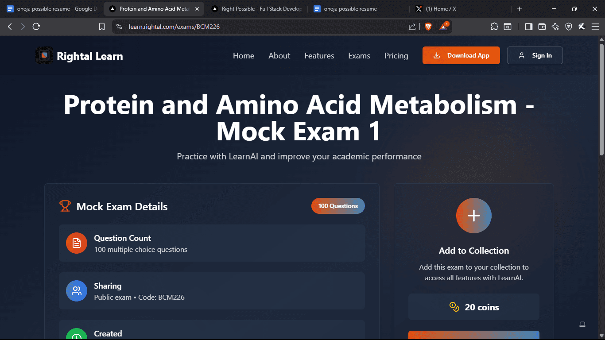The height and width of the screenshot is (340, 605).
Task: Click the coins icon beside 20 coins
Action: (454, 307)
